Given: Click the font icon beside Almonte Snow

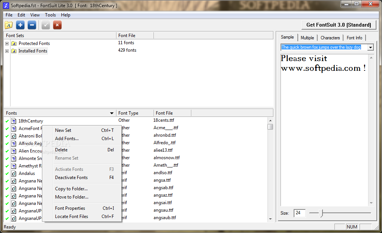Looking at the screenshot, I should [x=14, y=158].
